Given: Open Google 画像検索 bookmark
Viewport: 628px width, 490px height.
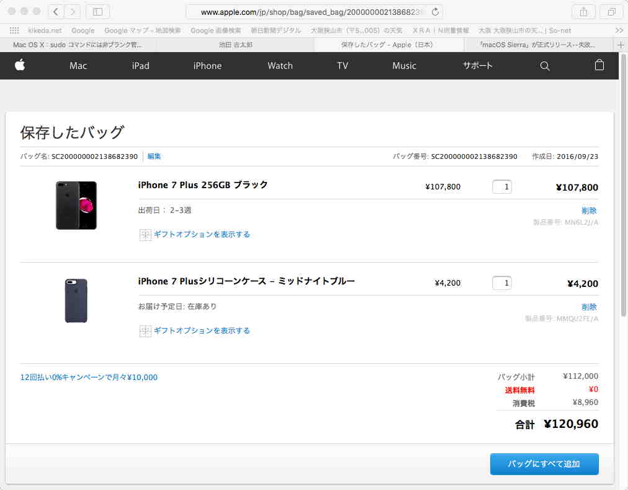Looking at the screenshot, I should tap(215, 30).
